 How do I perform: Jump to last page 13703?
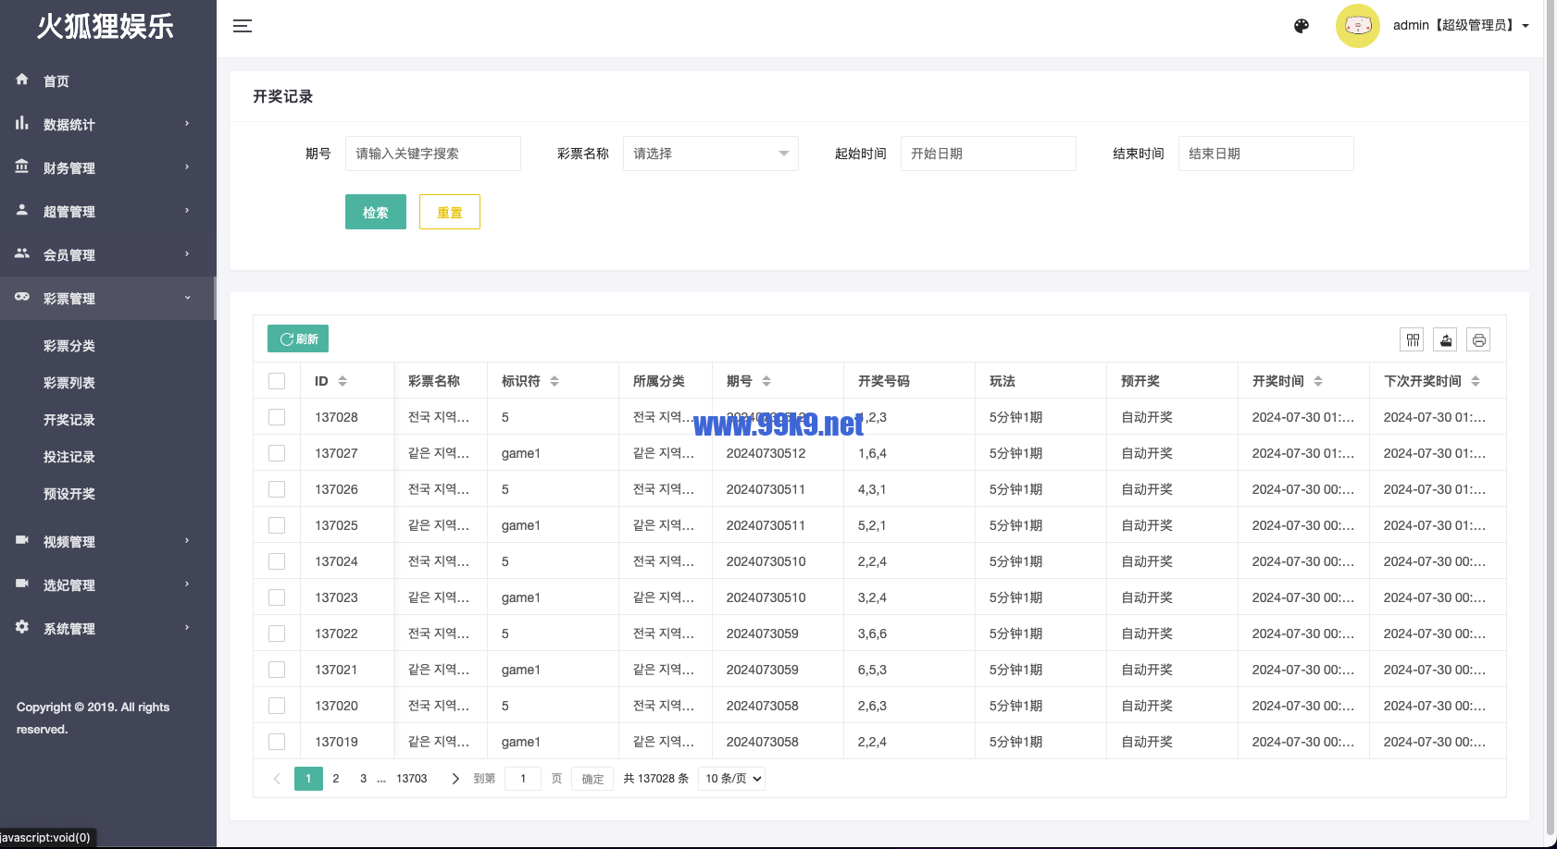pyautogui.click(x=412, y=779)
